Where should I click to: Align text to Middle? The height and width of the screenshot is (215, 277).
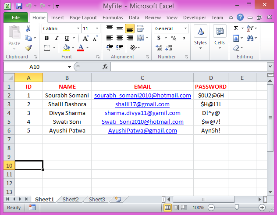point(120,28)
